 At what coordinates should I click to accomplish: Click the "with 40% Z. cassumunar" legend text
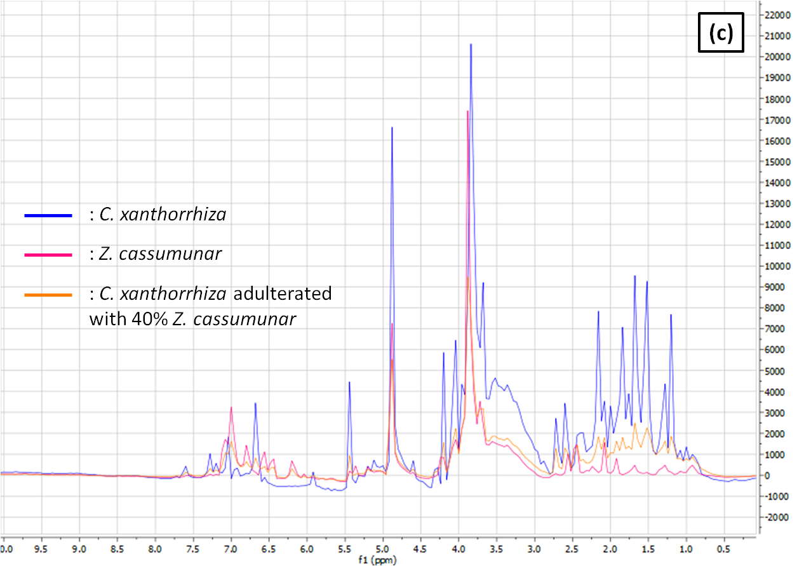click(192, 318)
